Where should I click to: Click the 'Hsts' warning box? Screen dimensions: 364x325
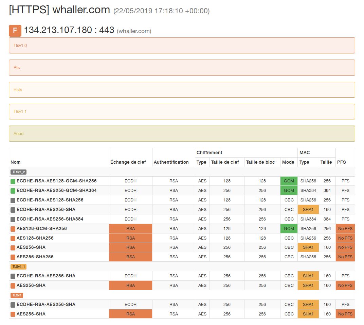tap(182, 90)
